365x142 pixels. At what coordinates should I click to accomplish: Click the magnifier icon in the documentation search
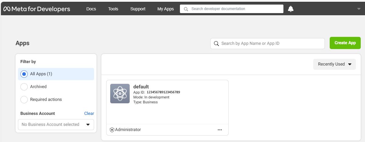tap(186, 9)
